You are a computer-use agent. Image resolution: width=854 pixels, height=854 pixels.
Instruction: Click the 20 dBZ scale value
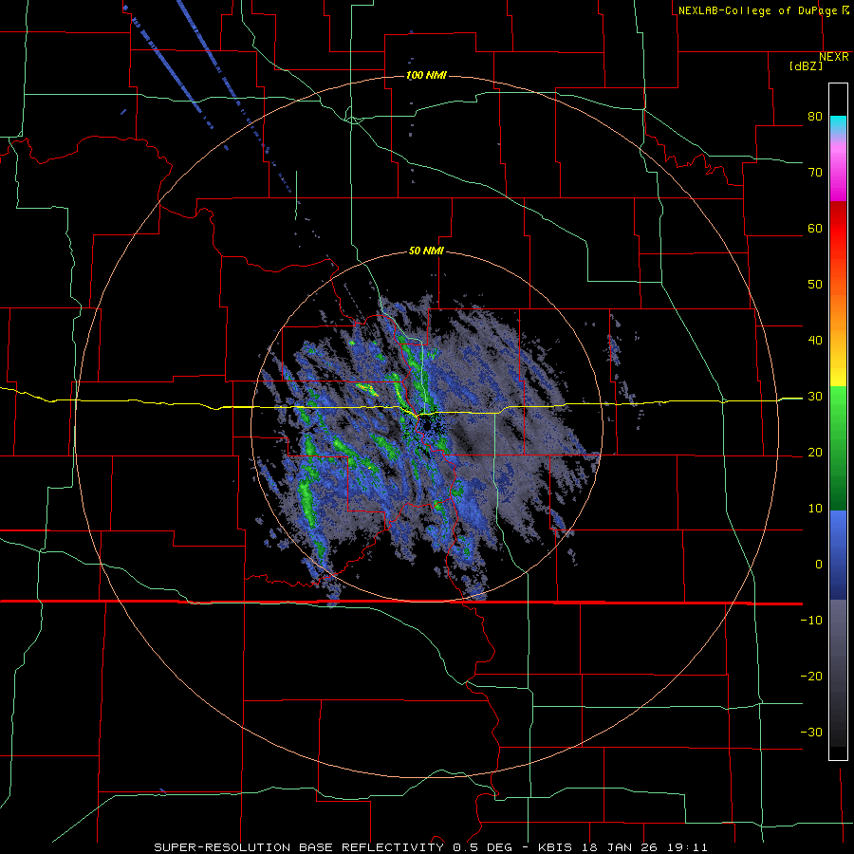pyautogui.click(x=815, y=453)
